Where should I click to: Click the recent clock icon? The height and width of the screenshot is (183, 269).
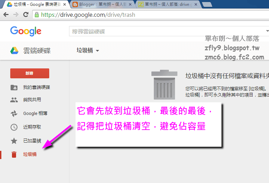coord(14,127)
